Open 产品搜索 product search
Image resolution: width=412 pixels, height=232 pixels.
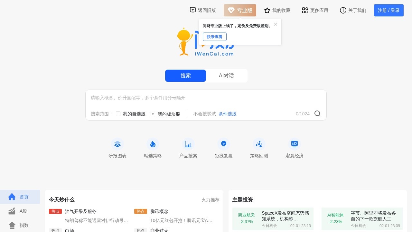click(188, 148)
